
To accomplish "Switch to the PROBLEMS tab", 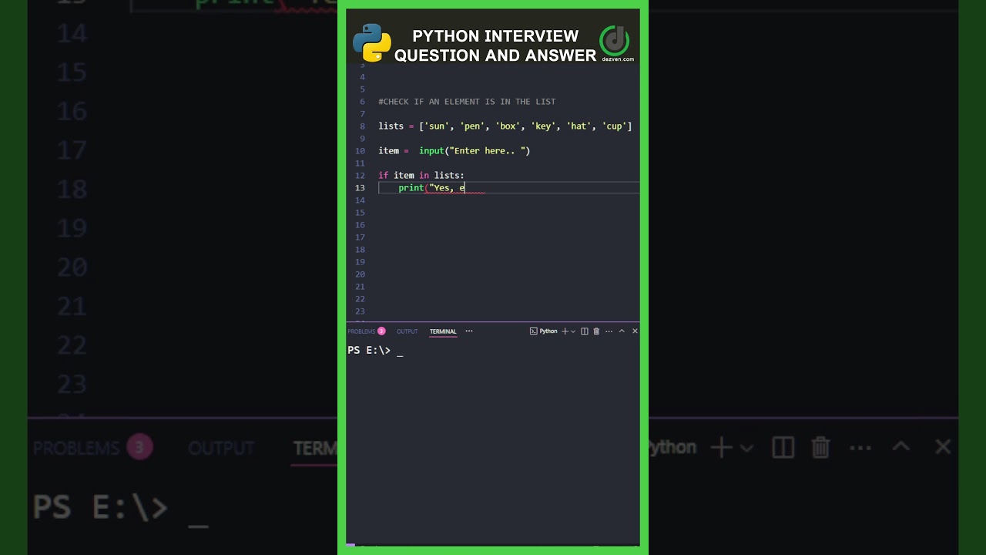I will click(x=361, y=331).
